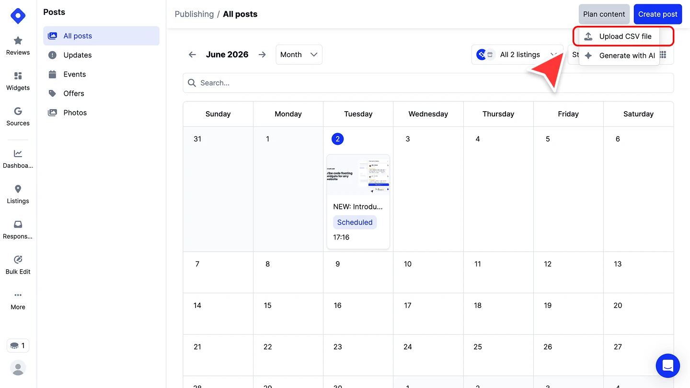This screenshot has height=388, width=690.
Task: Click the Scheduled status badge
Action: coord(355,222)
